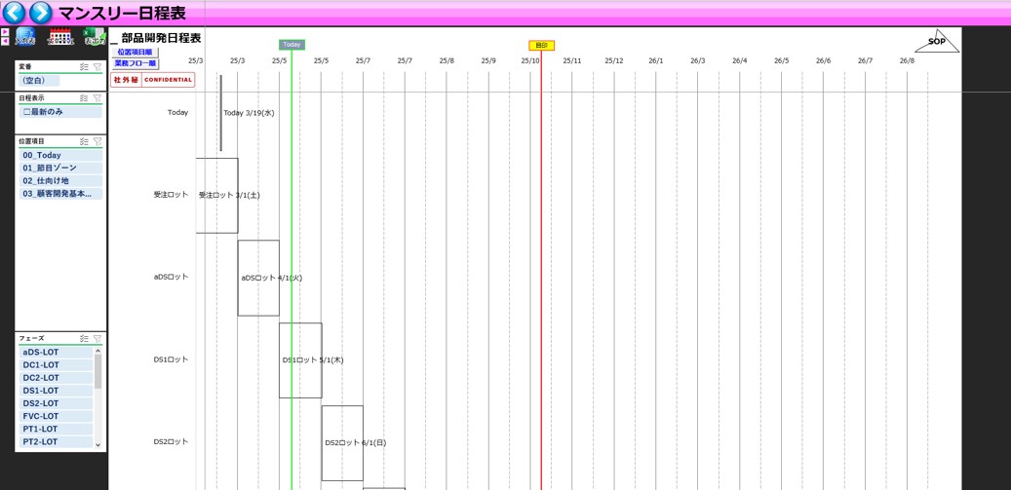Click the 26/6 month header
The height and width of the screenshot is (490, 1011).
coord(824,60)
